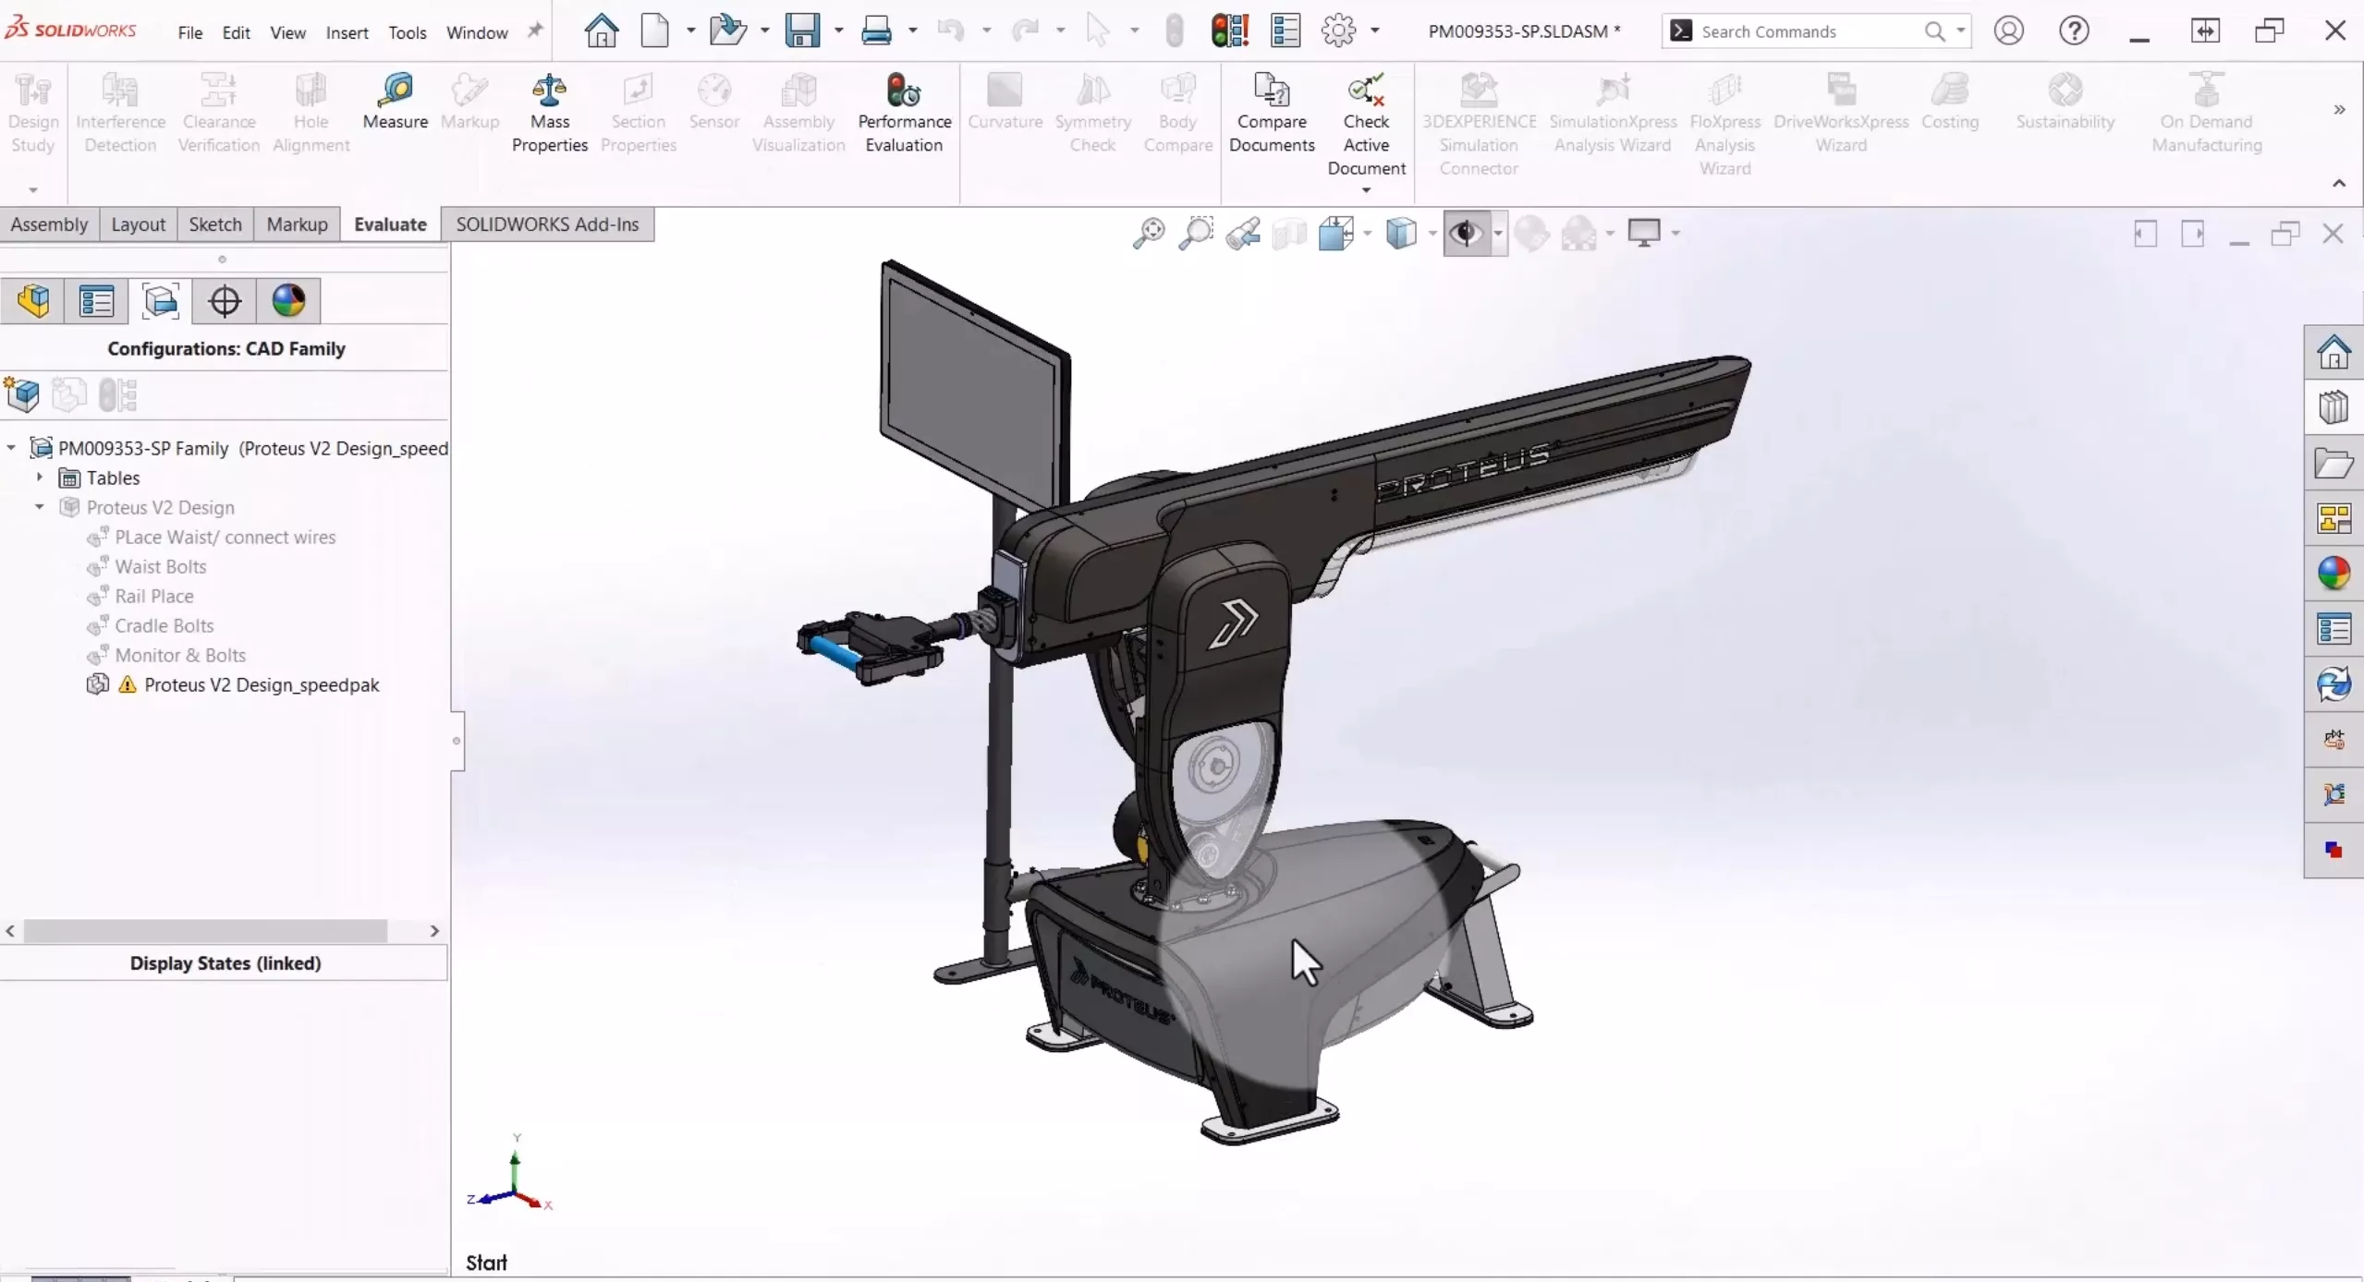Select Monitor & Bolts configuration

point(180,655)
